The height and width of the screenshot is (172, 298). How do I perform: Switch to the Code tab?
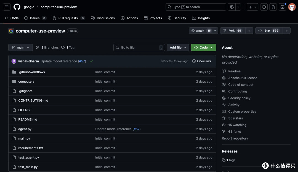(12, 18)
